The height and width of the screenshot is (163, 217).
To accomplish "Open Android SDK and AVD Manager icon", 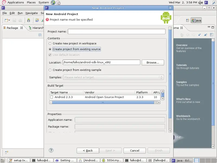I will (x=28, y=20).
